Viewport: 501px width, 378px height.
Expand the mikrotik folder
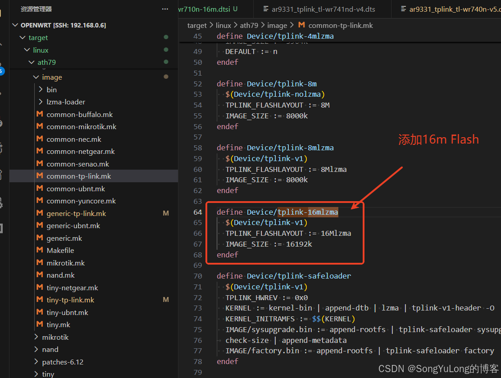click(36, 337)
